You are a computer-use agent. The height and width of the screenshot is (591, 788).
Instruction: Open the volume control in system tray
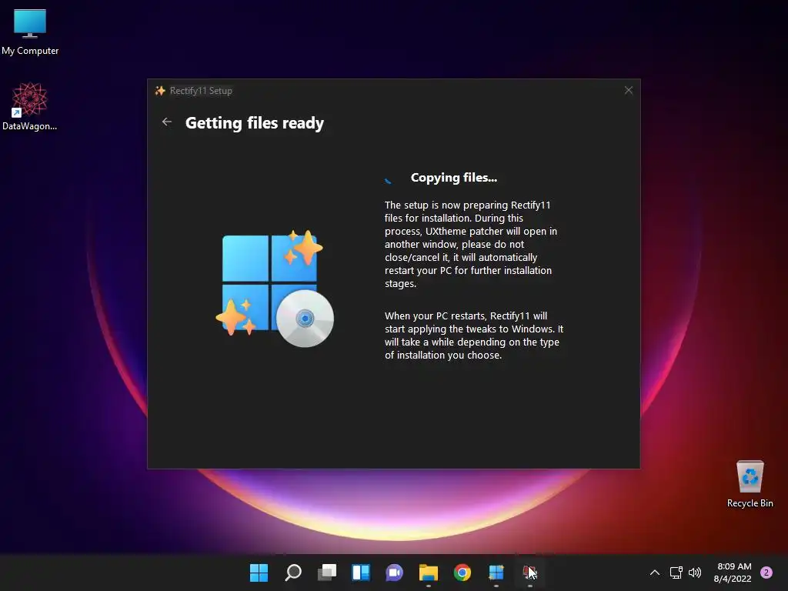pyautogui.click(x=695, y=573)
